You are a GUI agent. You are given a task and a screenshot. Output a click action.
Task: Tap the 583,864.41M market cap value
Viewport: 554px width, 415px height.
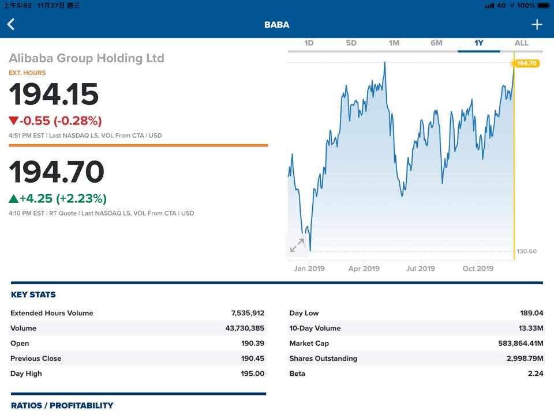click(521, 344)
